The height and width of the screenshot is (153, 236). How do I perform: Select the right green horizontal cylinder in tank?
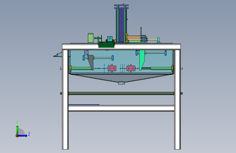tap(161, 68)
